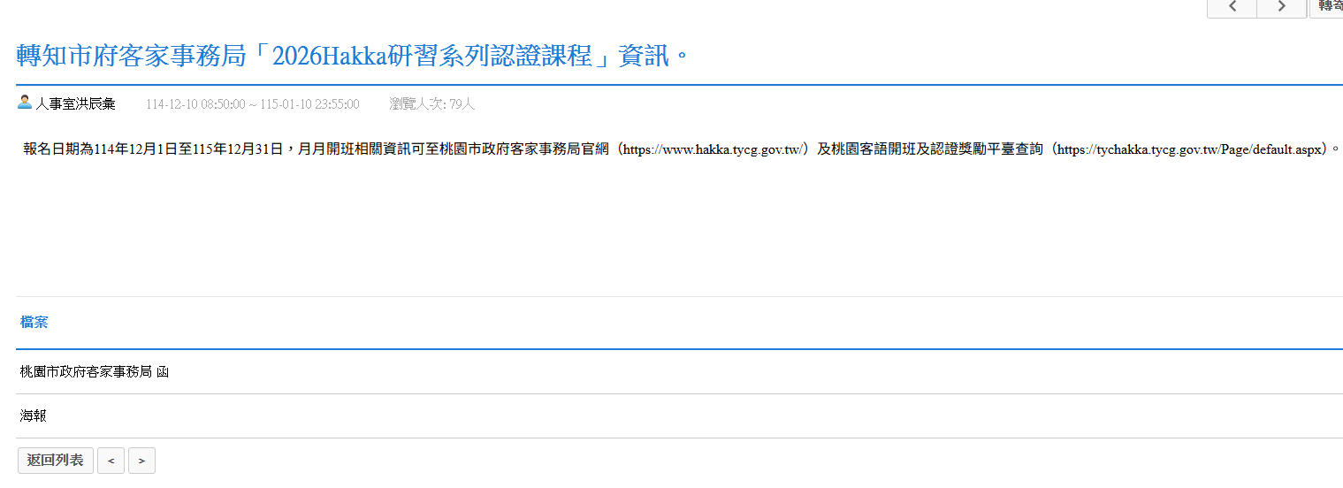Click the announcement title about 2026Hakka研習

pyautogui.click(x=352, y=57)
